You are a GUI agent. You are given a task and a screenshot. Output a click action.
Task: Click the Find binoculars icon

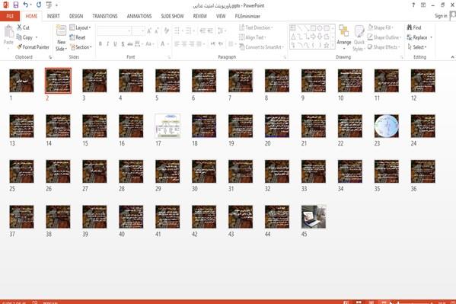tap(410, 27)
